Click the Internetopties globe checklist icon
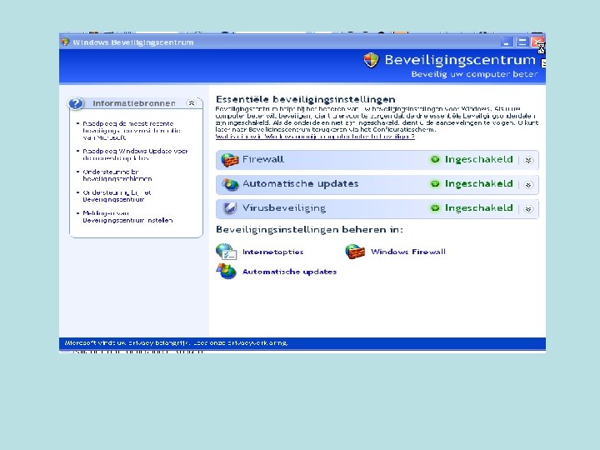Viewport: 600px width, 450px height. (x=226, y=252)
